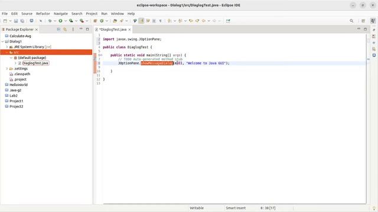Viewport: 378px width, 212px height.
Task: Click the Open Perspective icon
Action: (x=363, y=21)
